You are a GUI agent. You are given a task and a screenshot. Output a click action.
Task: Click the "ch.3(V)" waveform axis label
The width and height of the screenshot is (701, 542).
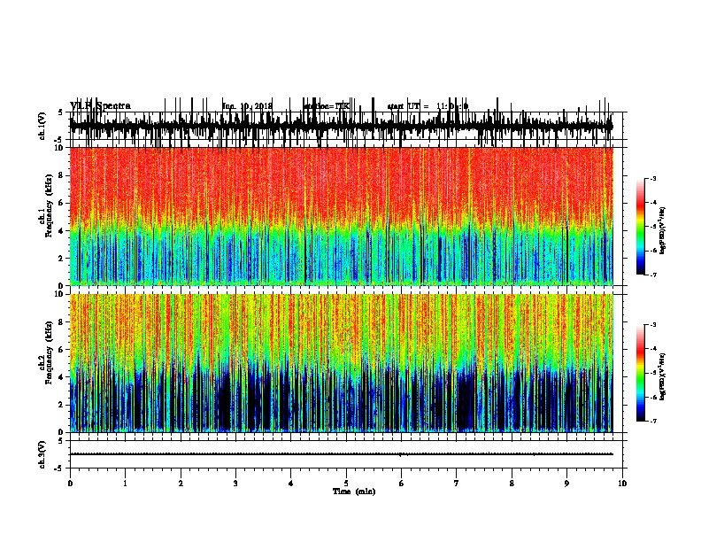tap(42, 454)
